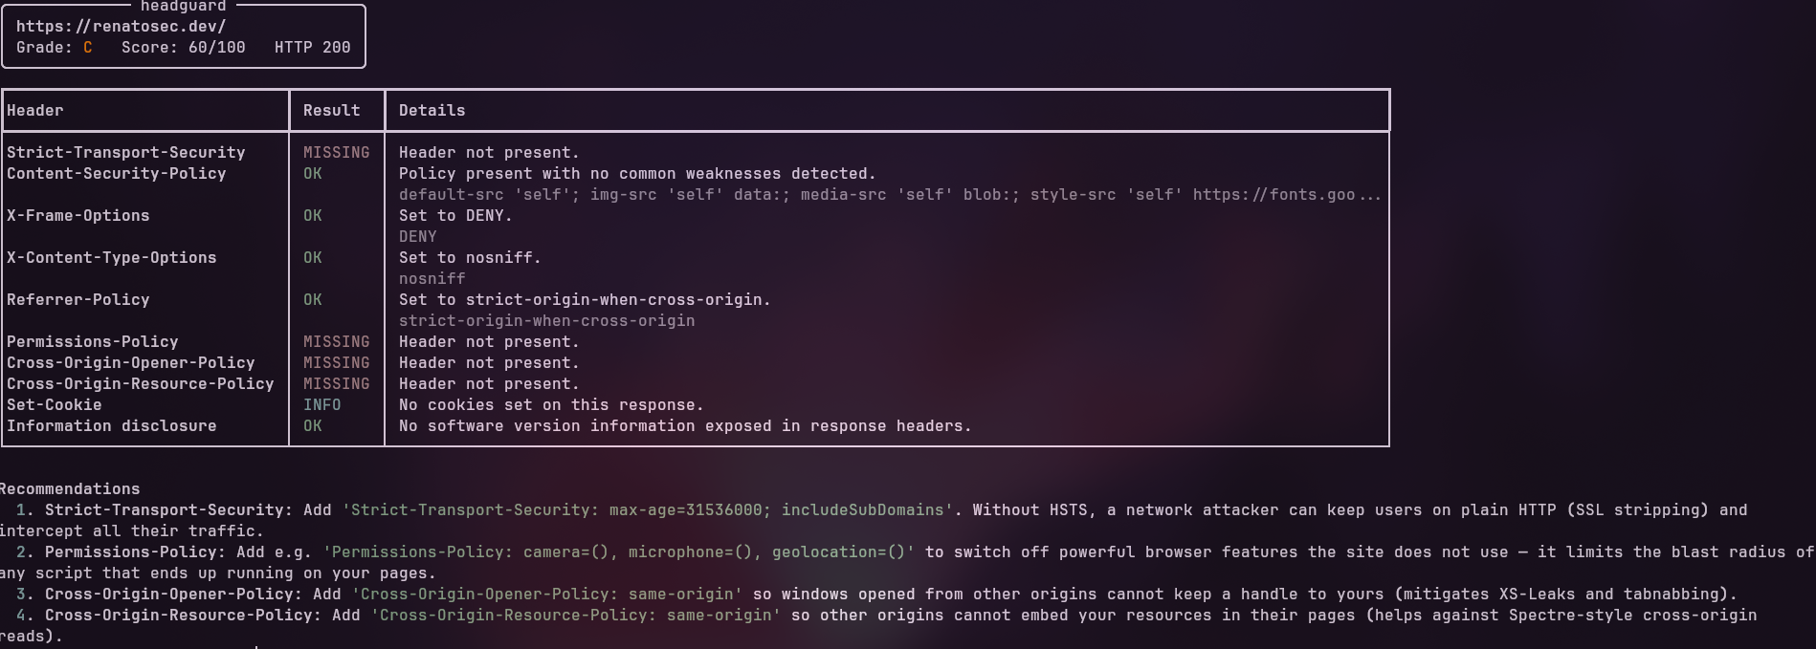Click the strict-origin-when-cross-origin value text
This screenshot has width=1816, height=649.
click(547, 320)
